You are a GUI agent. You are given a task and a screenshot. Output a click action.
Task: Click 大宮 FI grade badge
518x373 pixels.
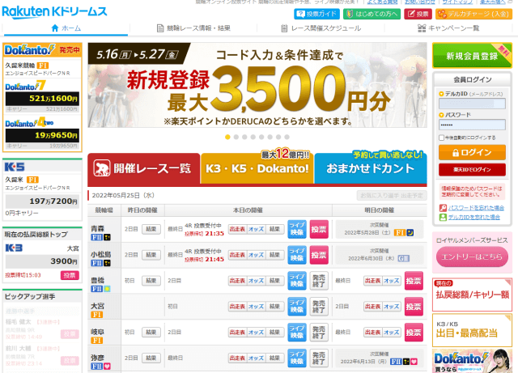(97, 315)
